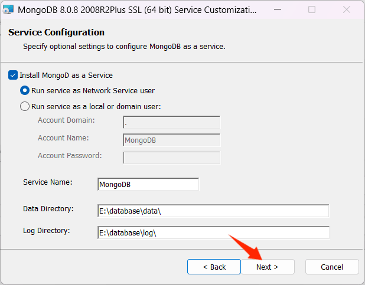Click the Account Password field
365x285 pixels.
(171, 158)
